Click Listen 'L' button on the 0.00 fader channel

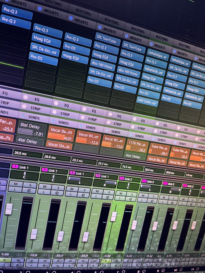[15, 189]
